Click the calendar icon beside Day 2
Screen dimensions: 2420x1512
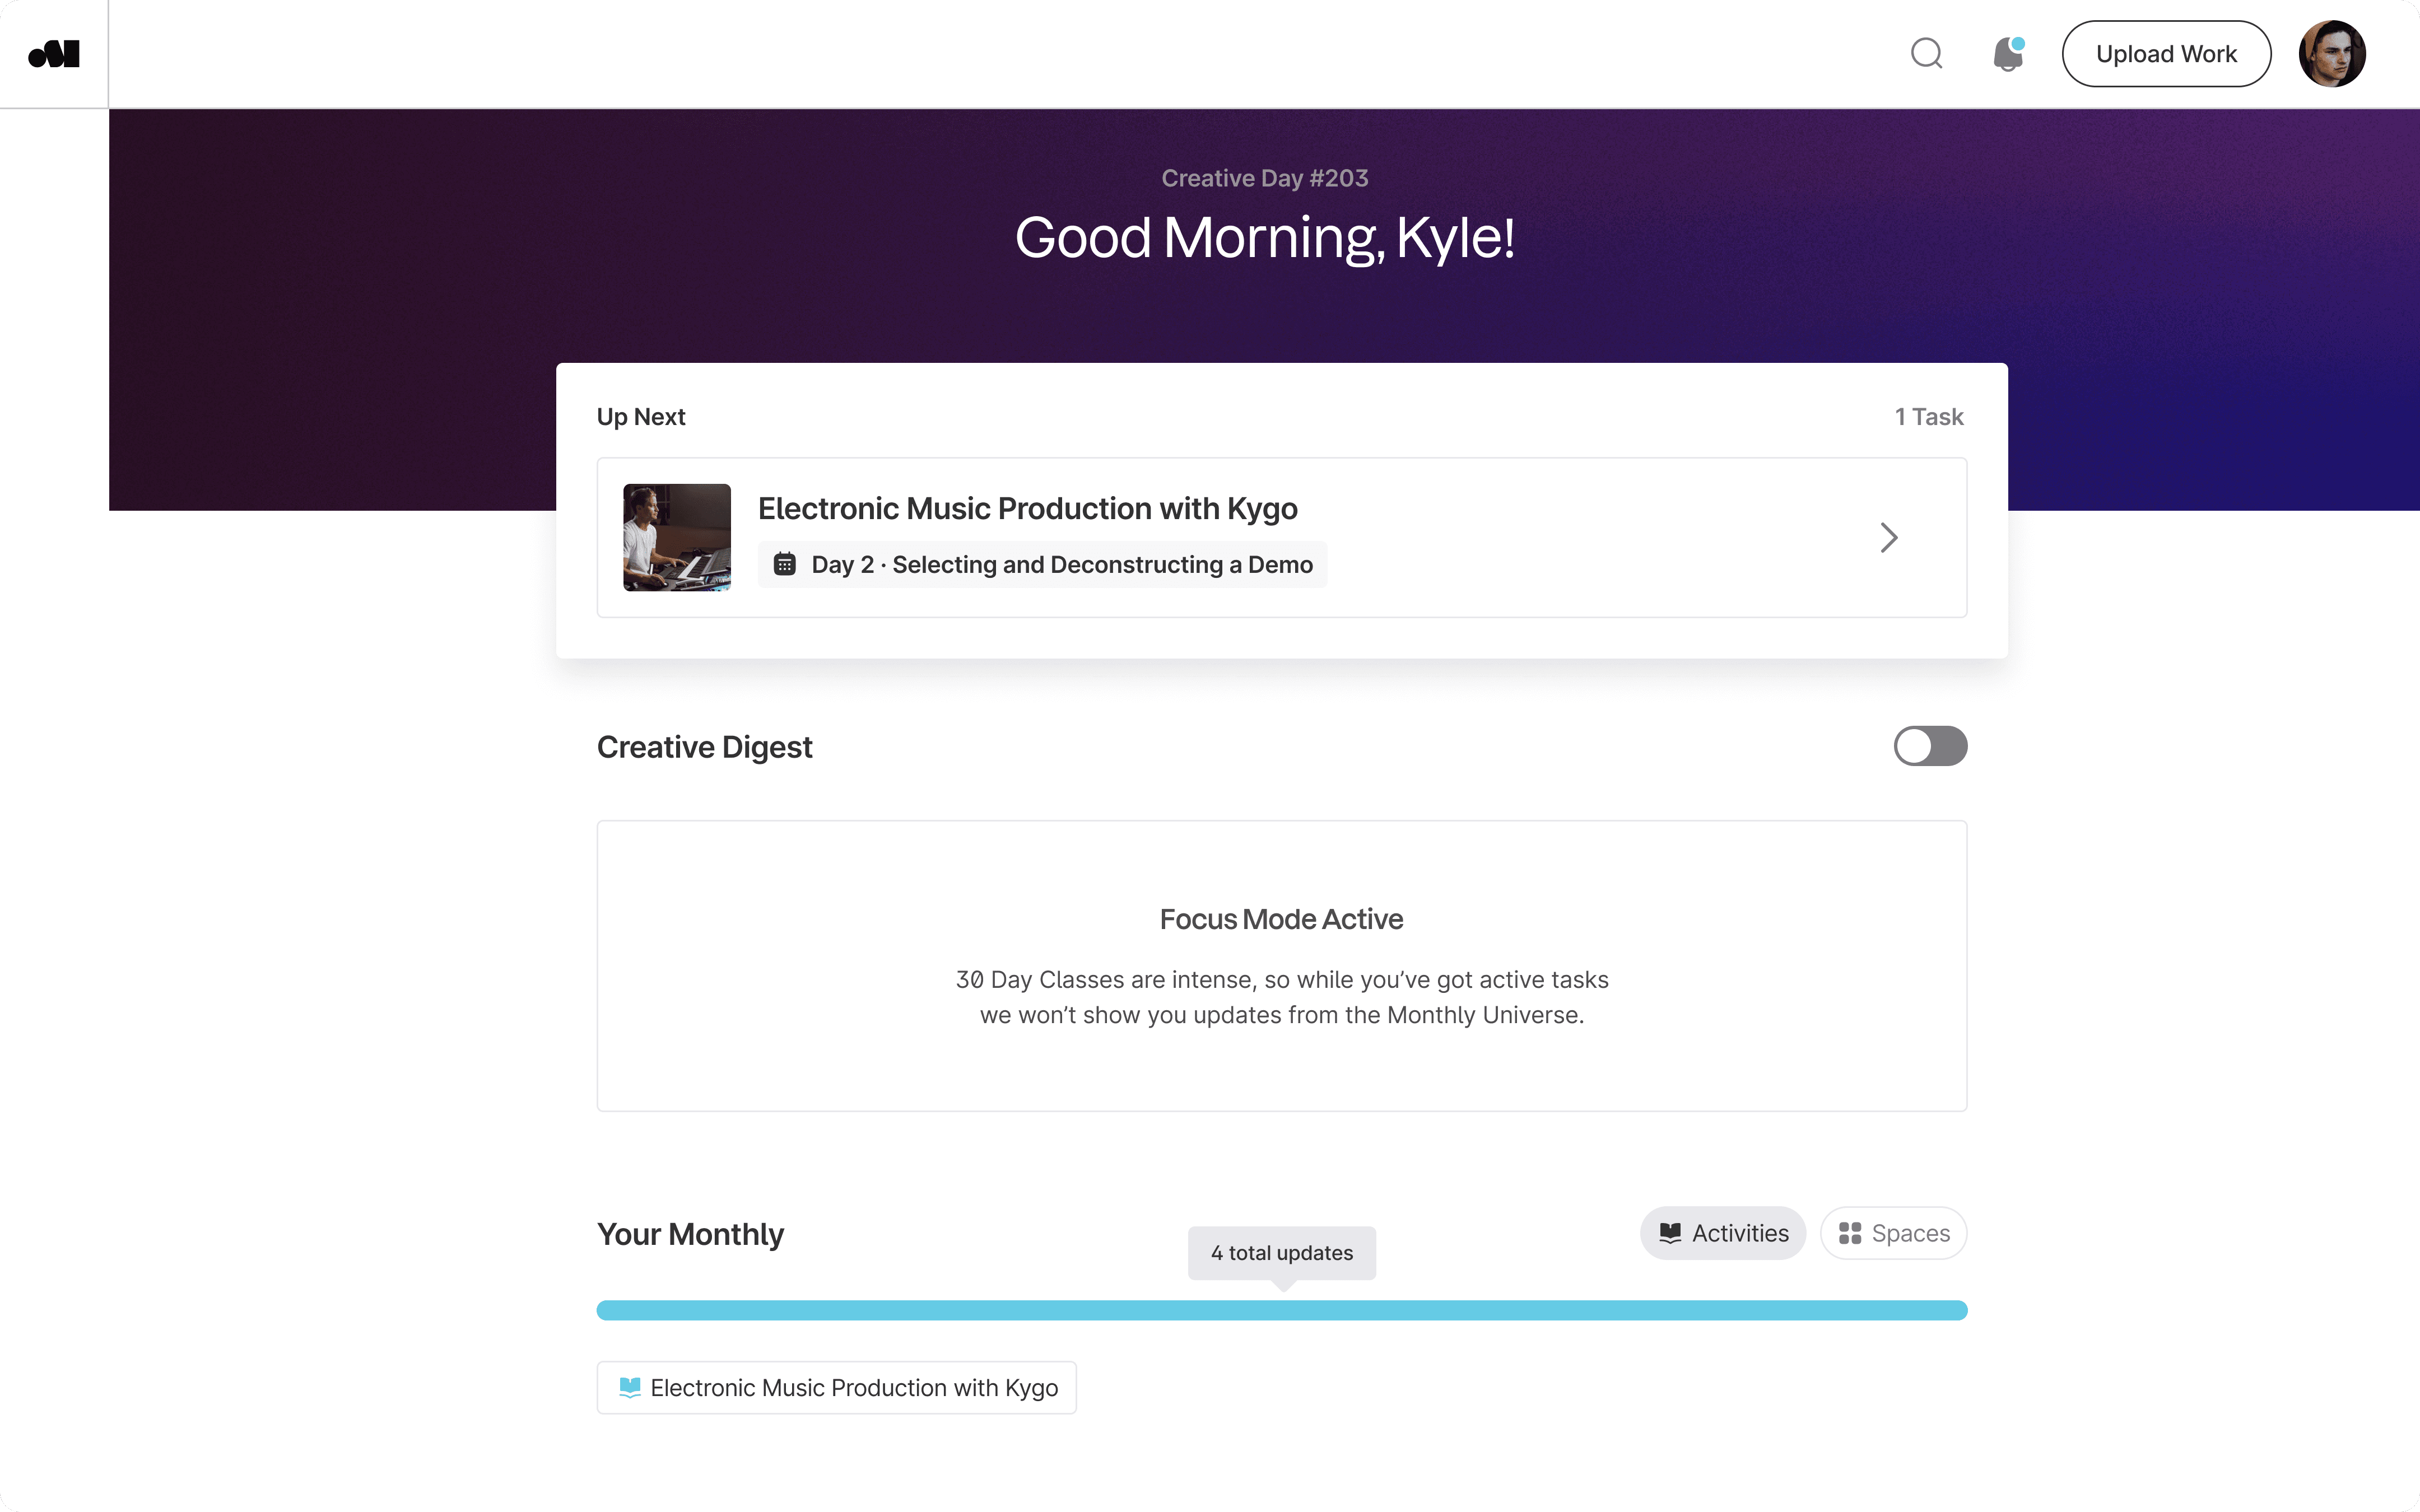click(x=785, y=564)
